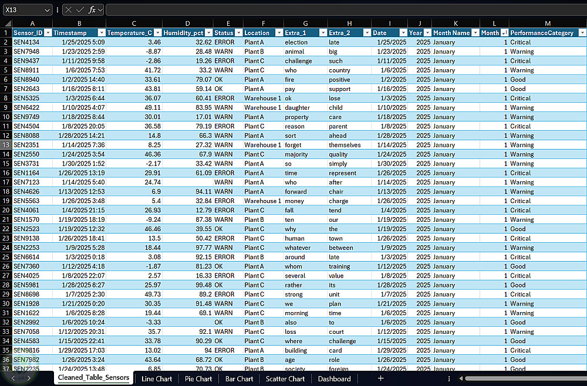Select row 25 header
The image size is (587, 386).
point(6,257)
